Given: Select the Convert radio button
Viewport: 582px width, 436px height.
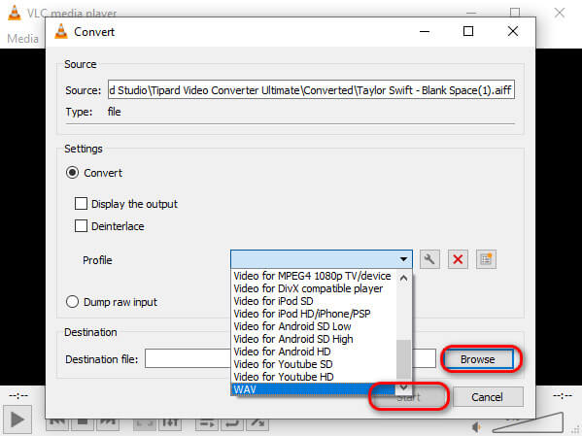Looking at the screenshot, I should click(72, 173).
